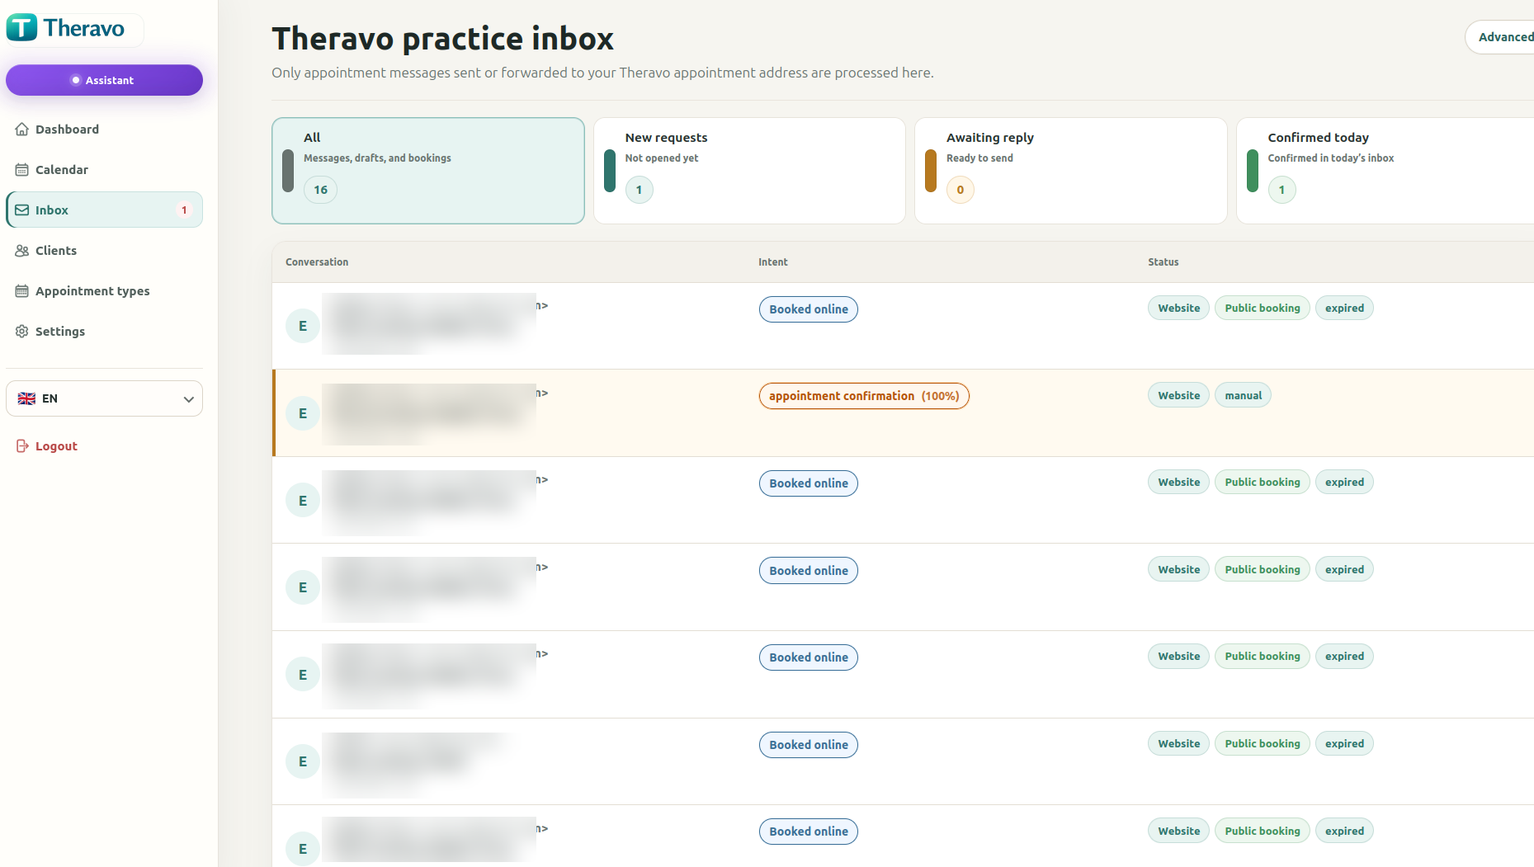Image resolution: width=1534 pixels, height=867 pixels.
Task: Click the Settings gear icon
Action: pyautogui.click(x=22, y=332)
